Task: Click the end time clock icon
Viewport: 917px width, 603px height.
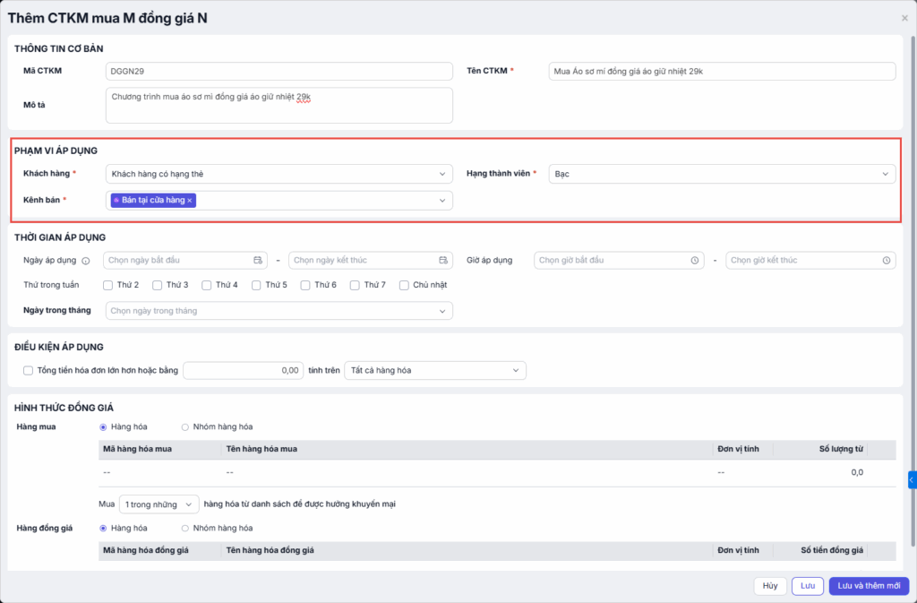Action: [x=887, y=260]
